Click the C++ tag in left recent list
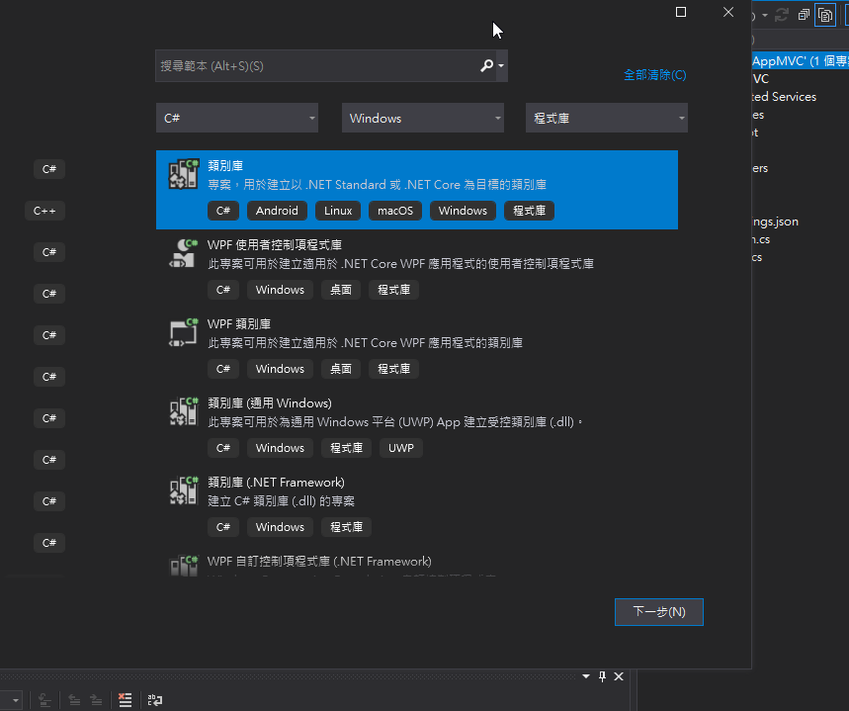Viewport: 849px width, 711px height. tap(44, 211)
